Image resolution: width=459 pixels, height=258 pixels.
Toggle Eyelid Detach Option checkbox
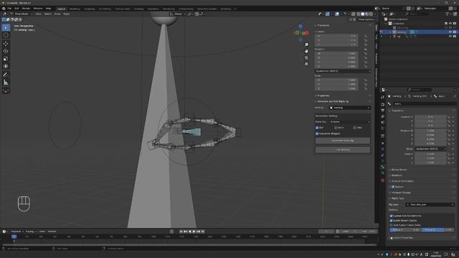tap(392, 221)
